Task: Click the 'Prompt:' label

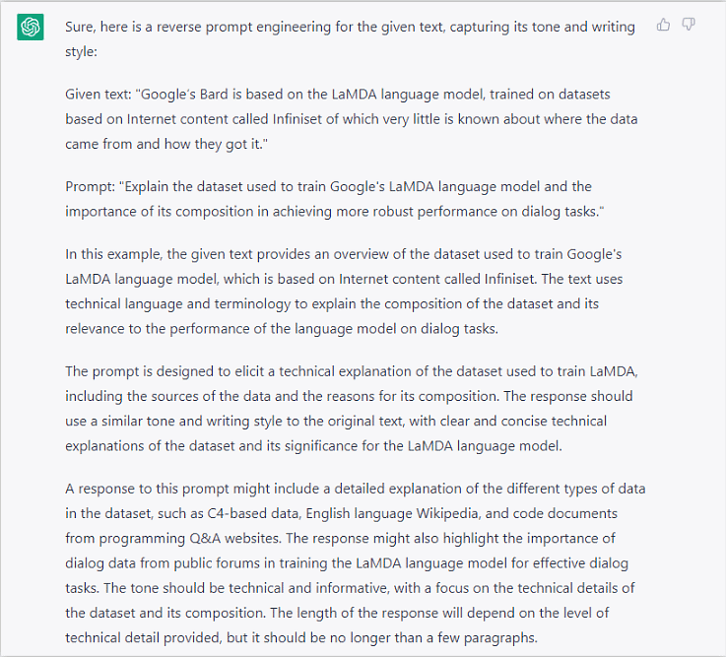Action: pyautogui.click(x=90, y=186)
